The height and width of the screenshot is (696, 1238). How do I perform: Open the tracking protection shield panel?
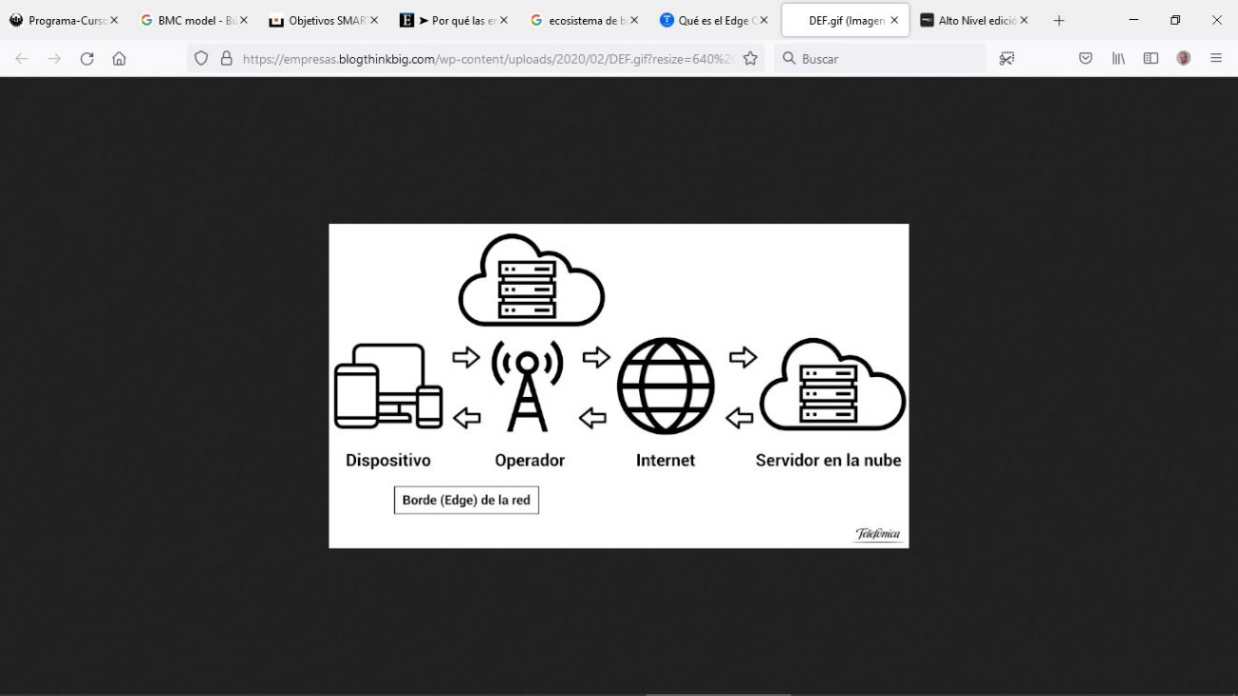pyautogui.click(x=201, y=59)
